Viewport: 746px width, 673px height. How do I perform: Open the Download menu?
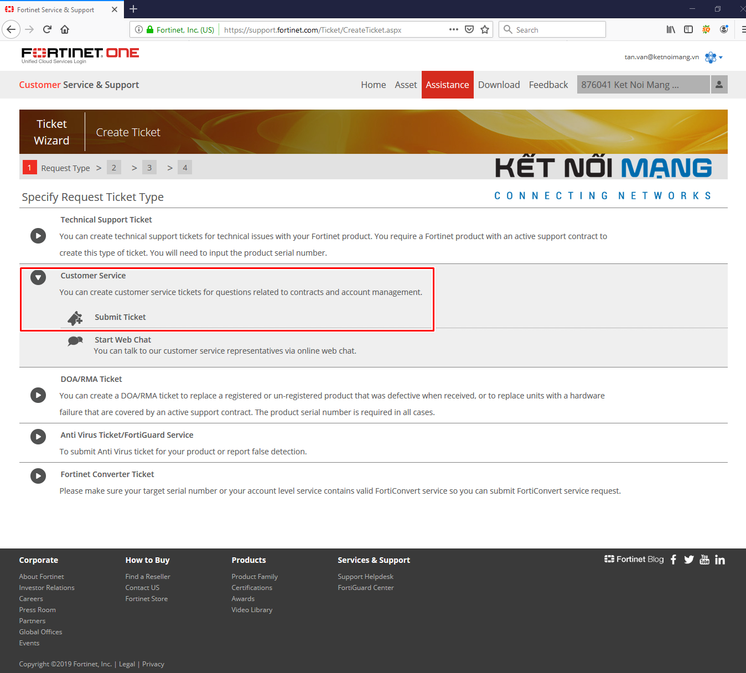(x=499, y=85)
